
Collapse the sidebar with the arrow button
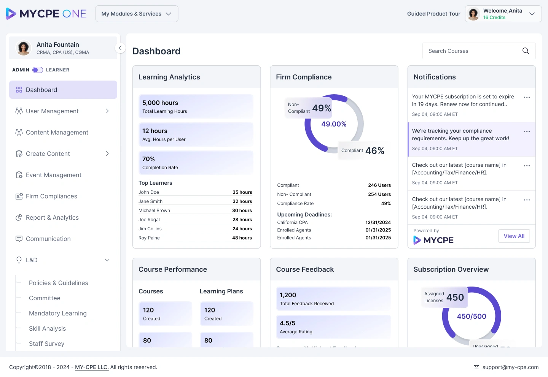[120, 48]
